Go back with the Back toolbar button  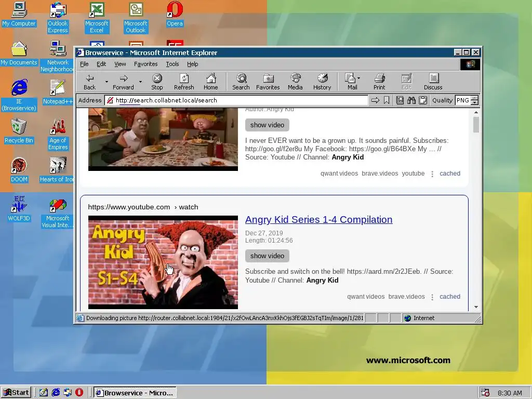pyautogui.click(x=89, y=82)
